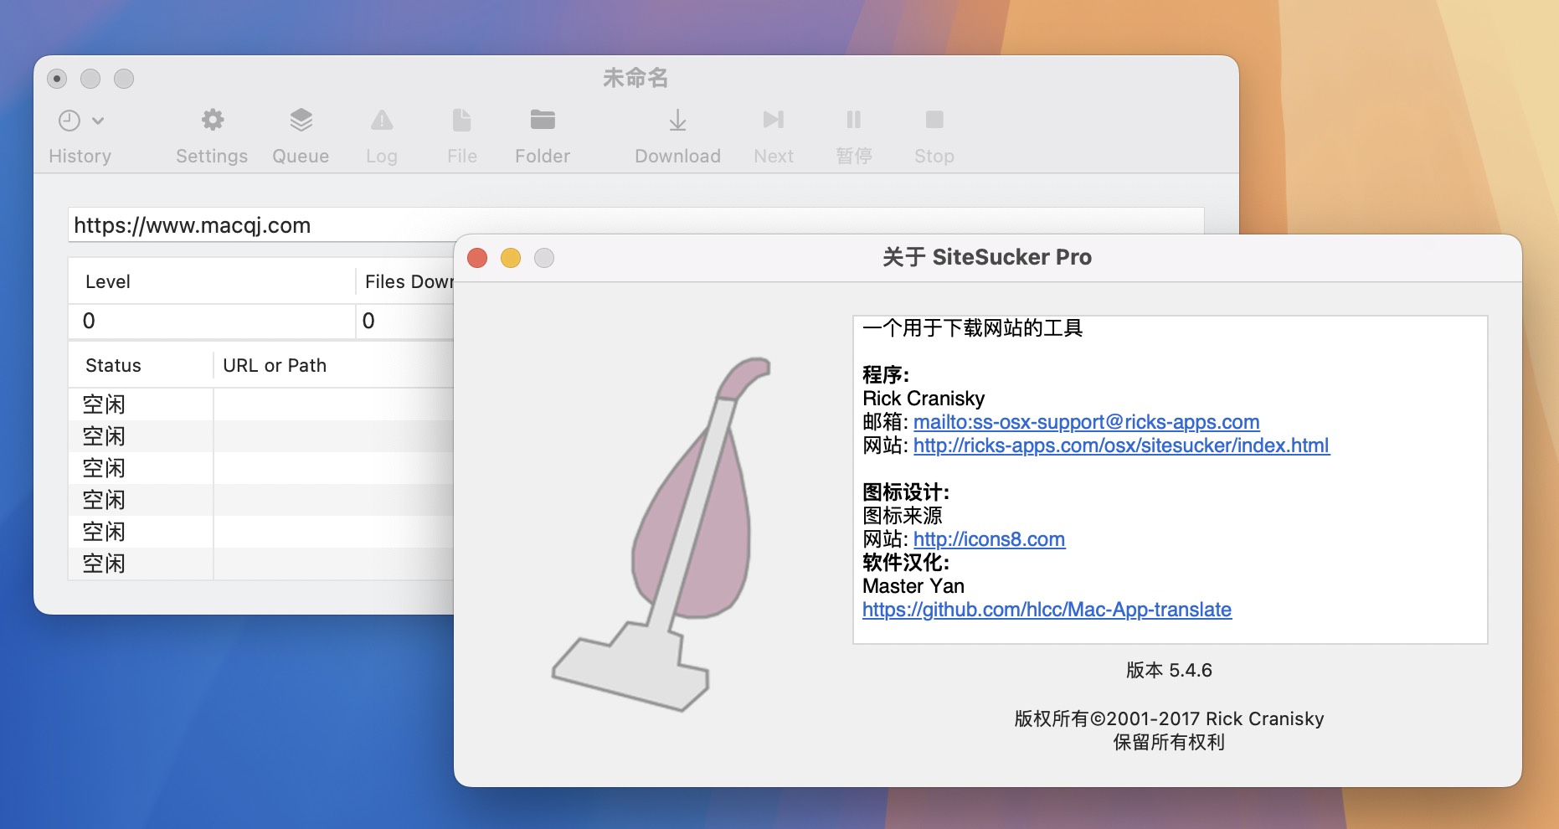Click the SiteSucker vacuum cleaner logo
The width and height of the screenshot is (1559, 829).
coord(661,534)
